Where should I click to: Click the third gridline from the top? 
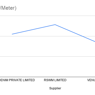(47, 56)
